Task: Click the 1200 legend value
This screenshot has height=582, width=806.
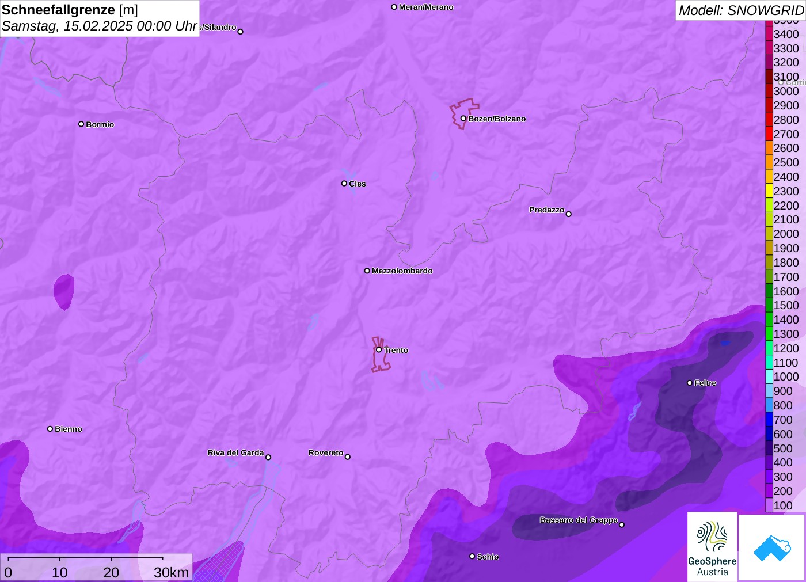Action: pos(786,348)
